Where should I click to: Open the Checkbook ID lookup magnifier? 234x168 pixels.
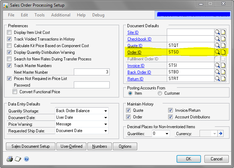217,39
